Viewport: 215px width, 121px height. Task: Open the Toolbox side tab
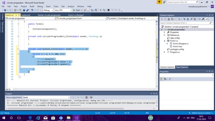coord(2,17)
